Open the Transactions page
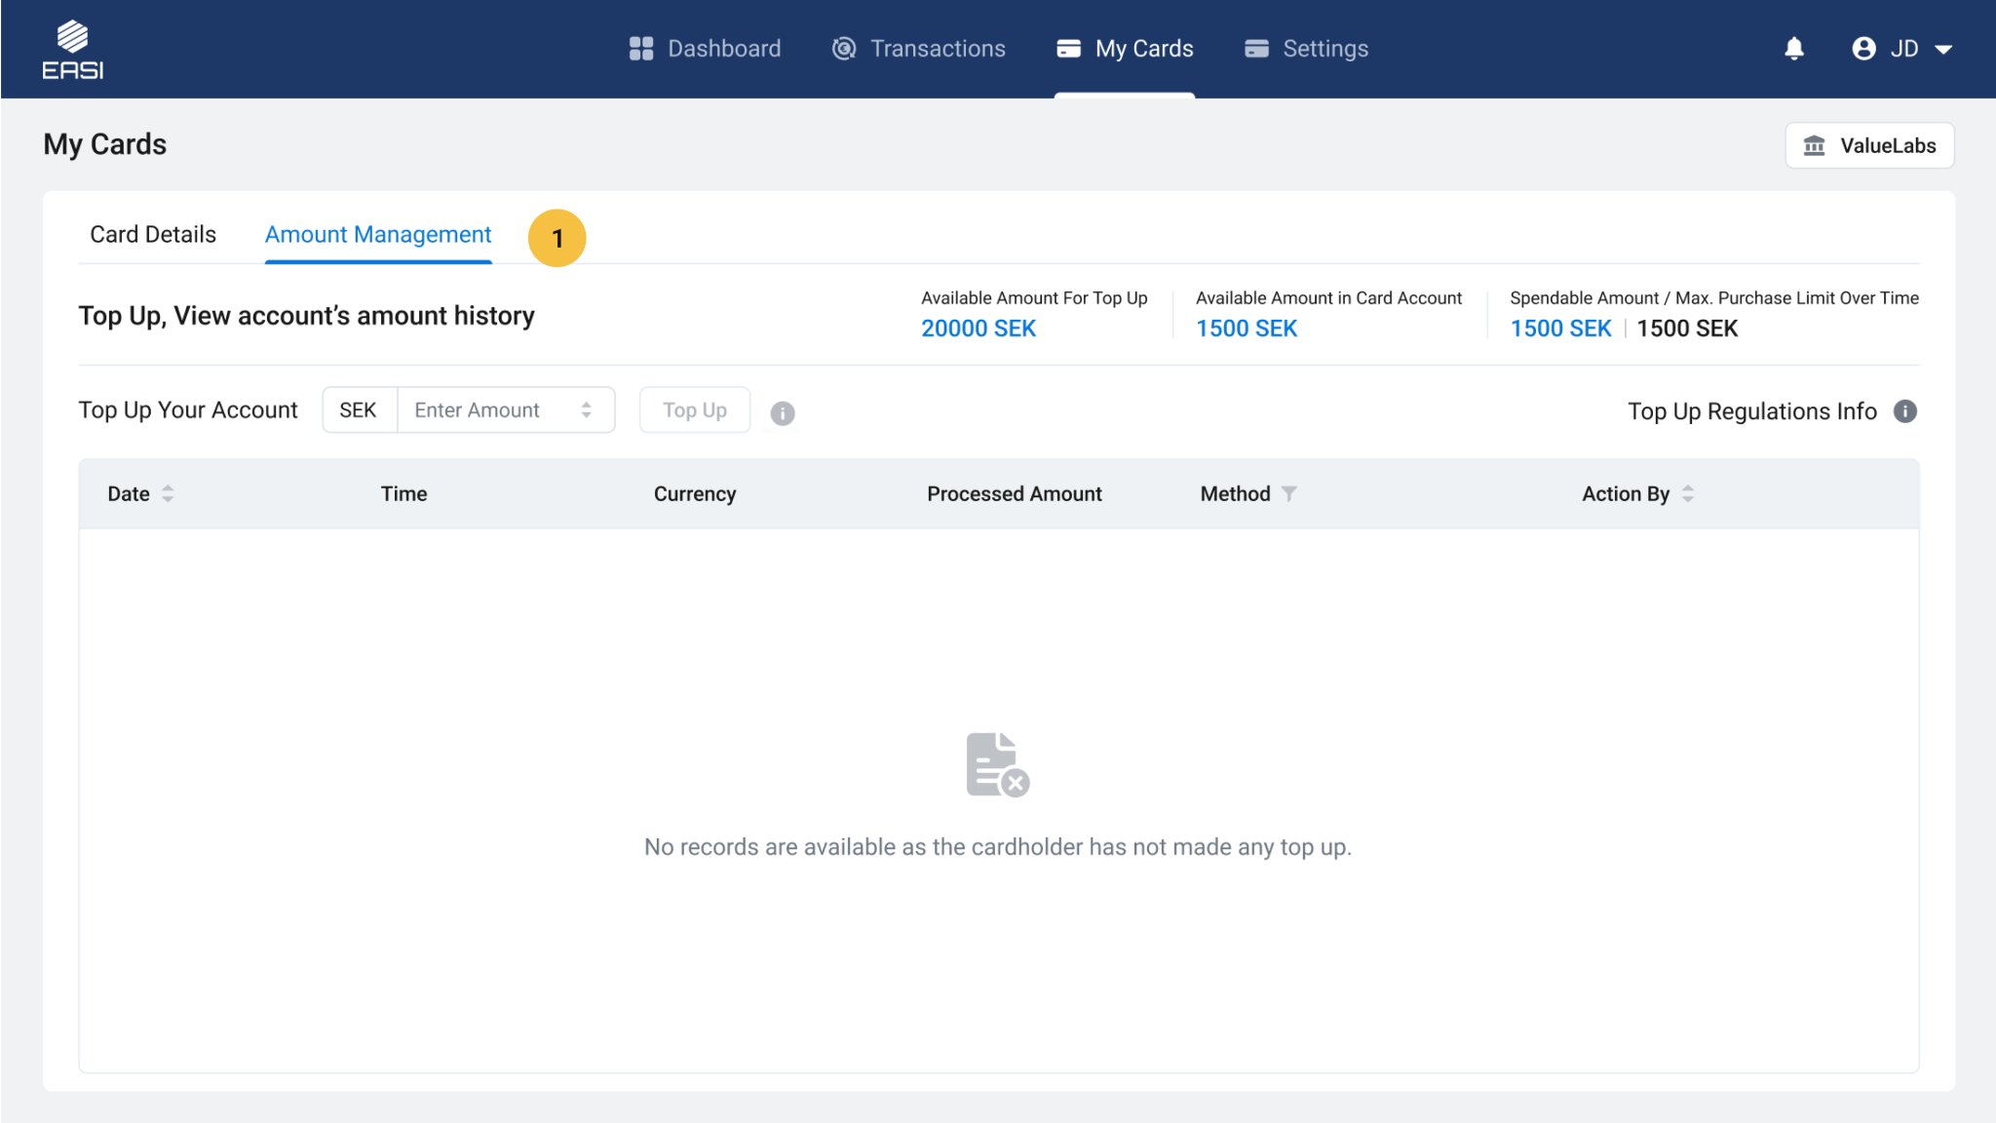This screenshot has height=1123, width=1996. click(918, 49)
